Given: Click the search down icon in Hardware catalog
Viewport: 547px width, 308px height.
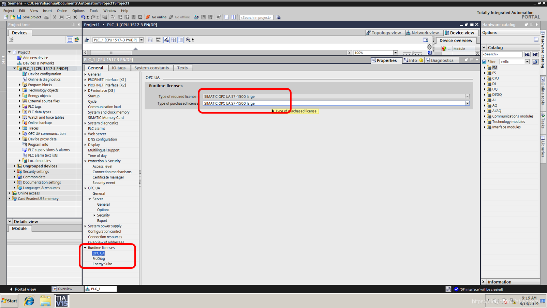Looking at the screenshot, I should 527,54.
